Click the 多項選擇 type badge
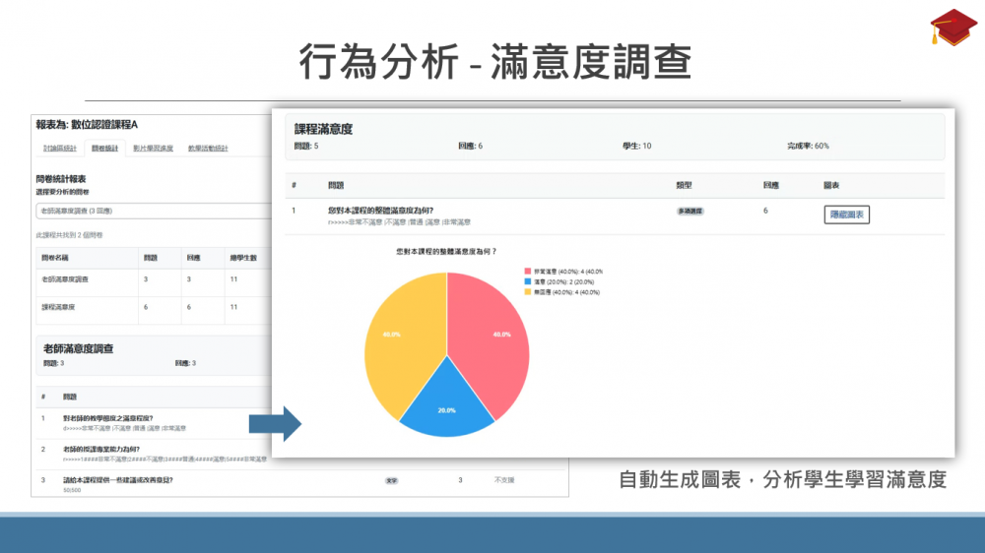 click(x=689, y=212)
